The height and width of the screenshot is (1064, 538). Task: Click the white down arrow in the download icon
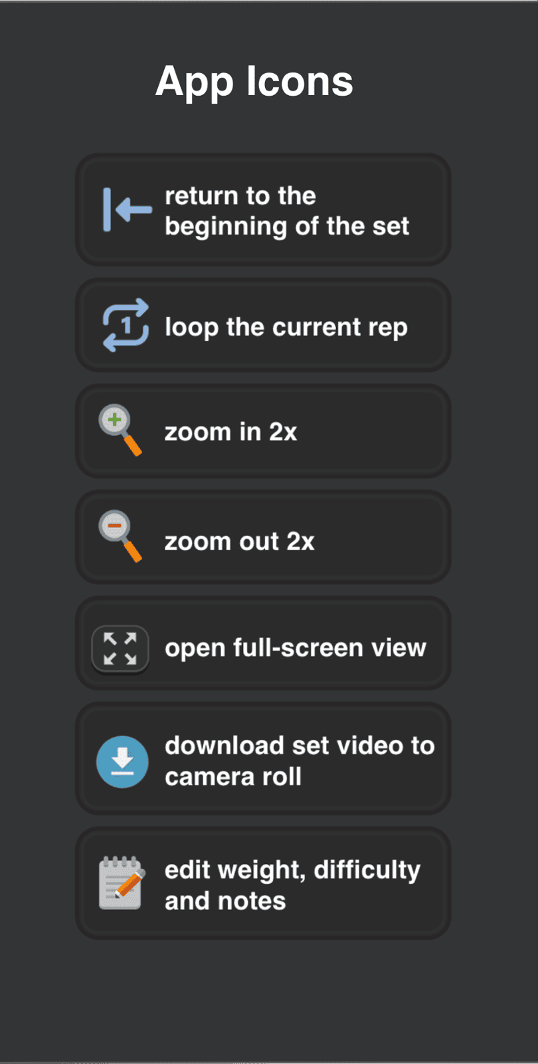click(x=122, y=758)
